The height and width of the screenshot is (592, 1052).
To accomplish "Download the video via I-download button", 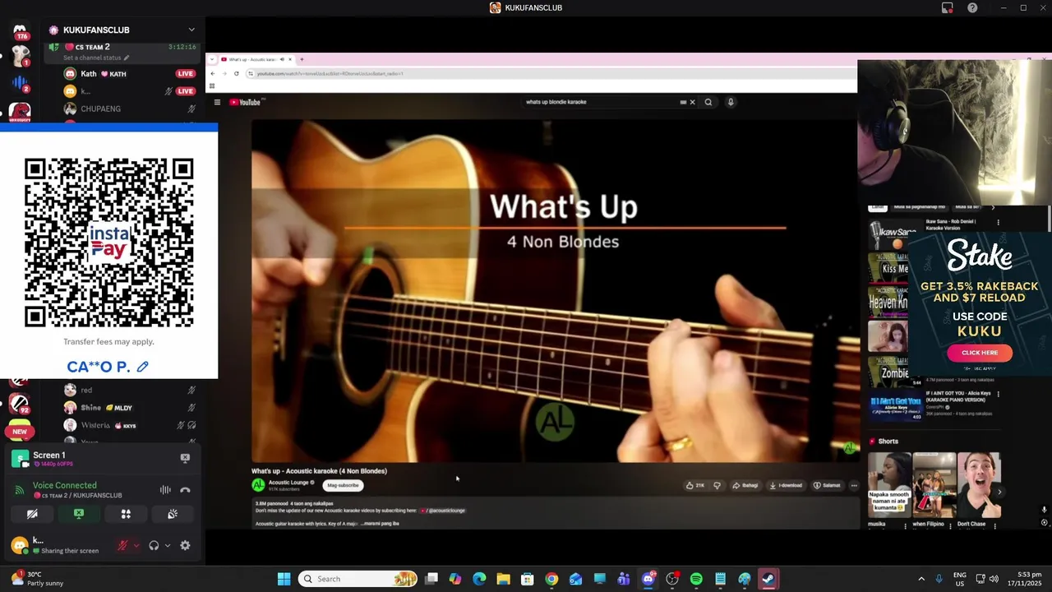I will click(786, 485).
